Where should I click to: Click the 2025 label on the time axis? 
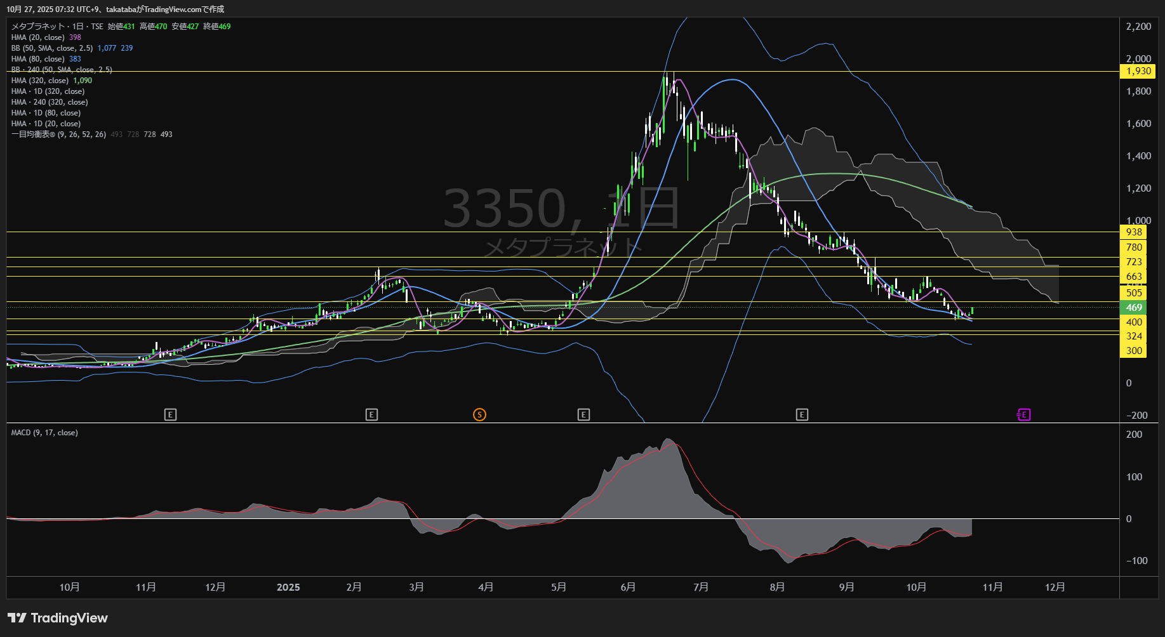click(288, 588)
